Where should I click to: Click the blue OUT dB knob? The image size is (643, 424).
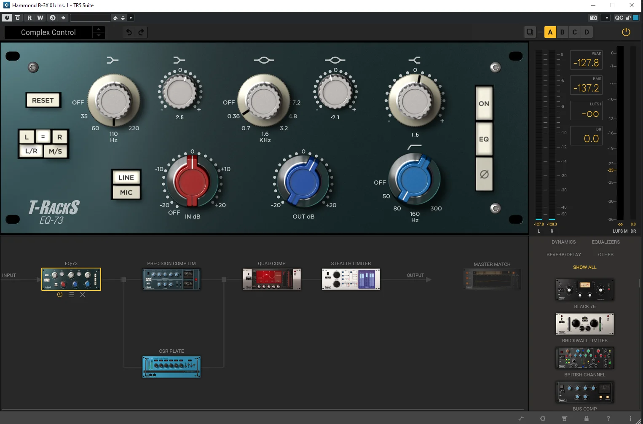point(303,181)
